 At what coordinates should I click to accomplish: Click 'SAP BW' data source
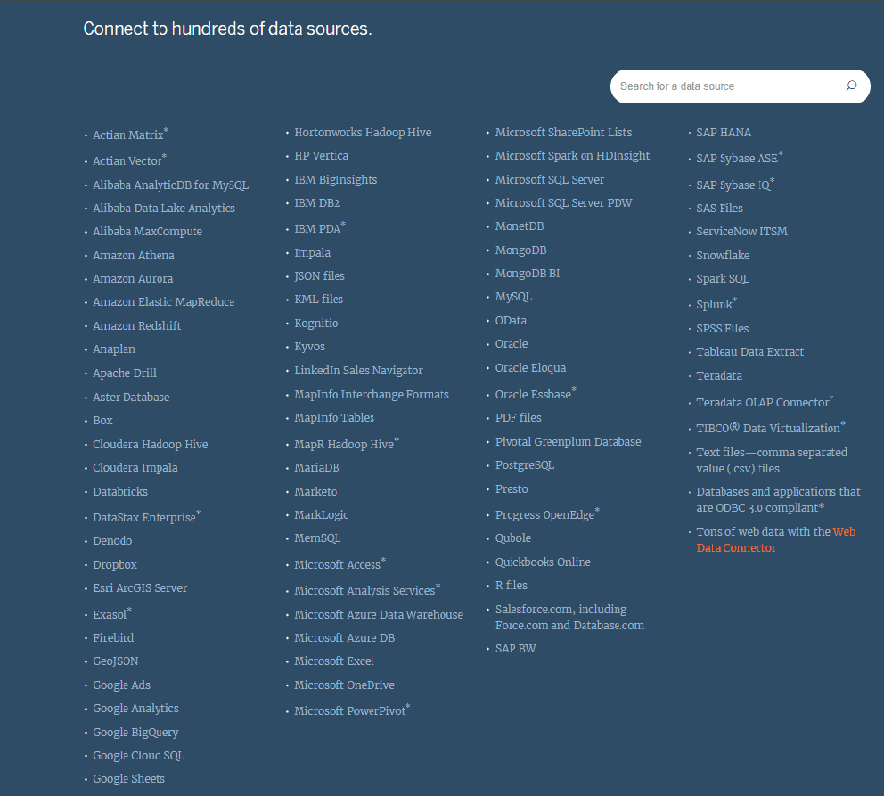click(x=516, y=649)
